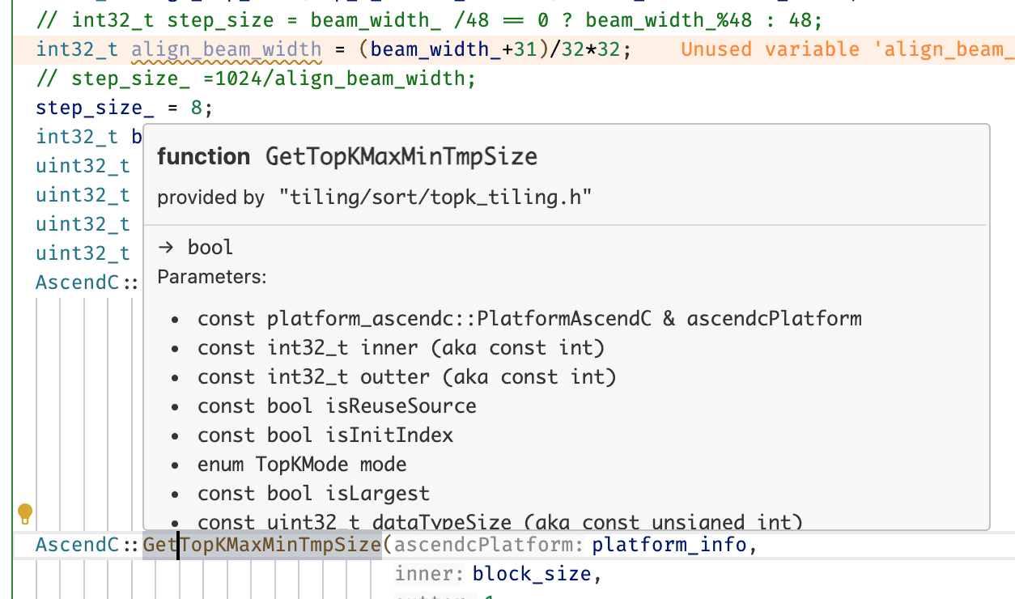Click the platform_info argument in the call

(669, 545)
